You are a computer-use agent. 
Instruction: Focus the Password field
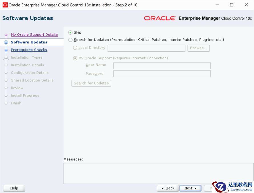point(162,74)
